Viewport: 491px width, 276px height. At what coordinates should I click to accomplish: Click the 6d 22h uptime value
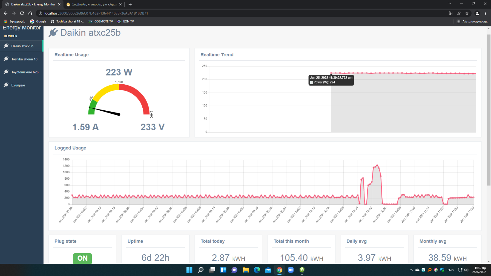156,258
